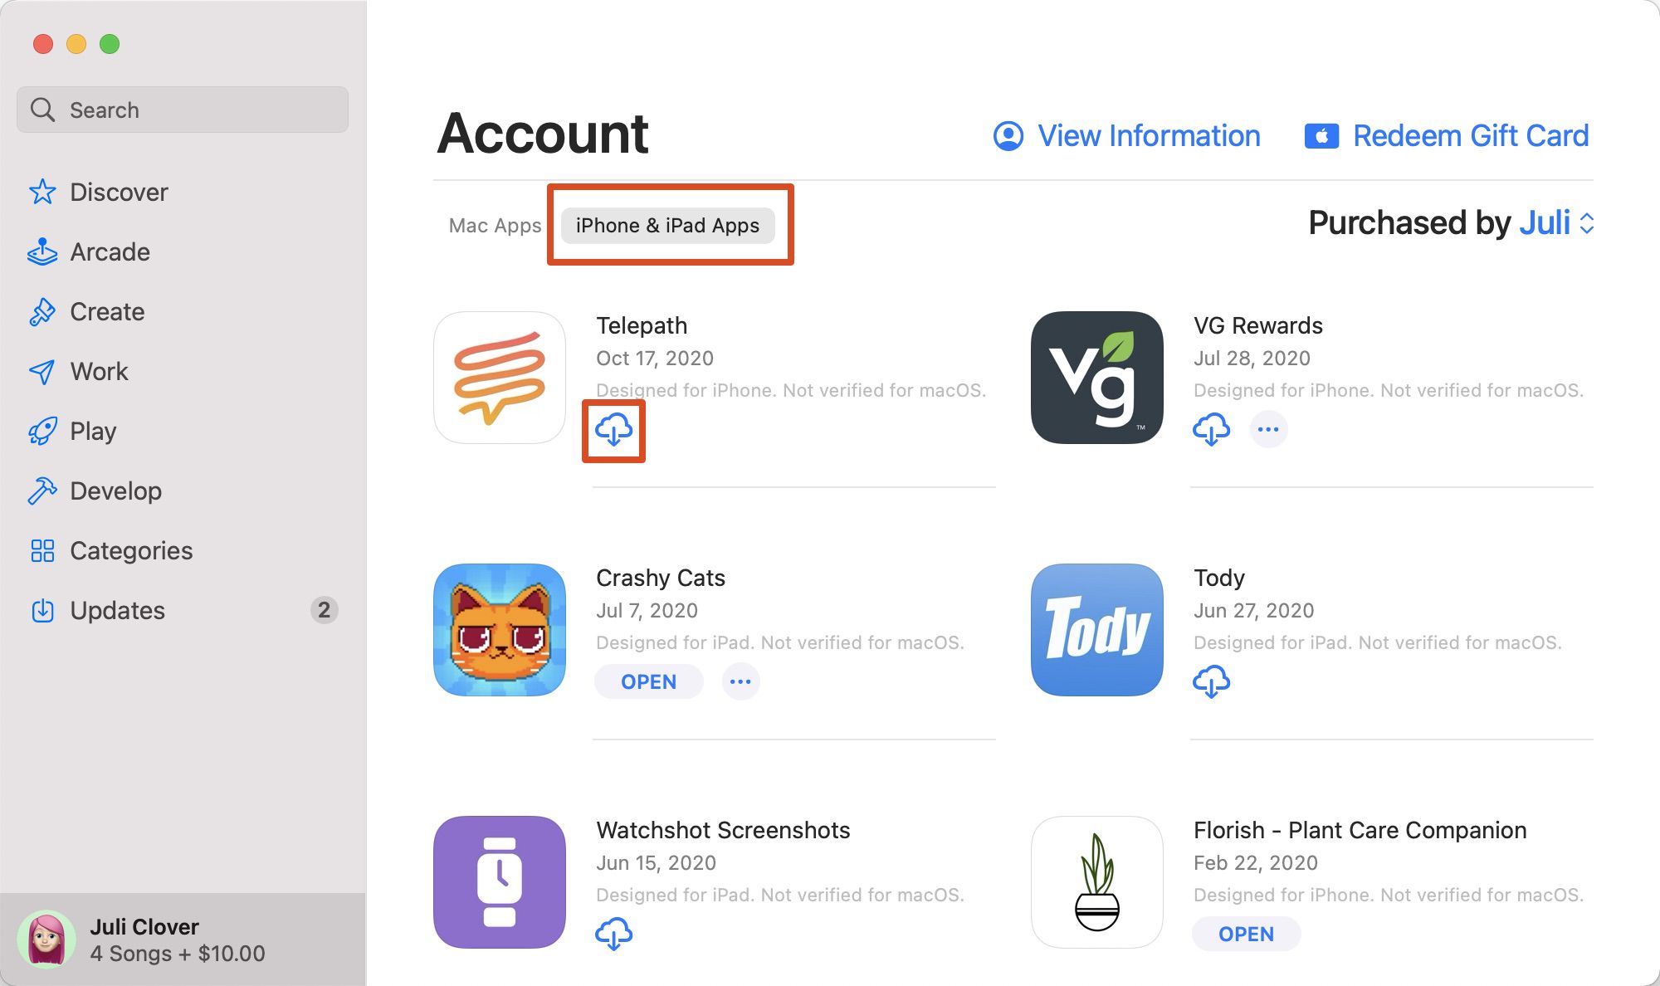Click the Watchshot Screenshots download icon
The height and width of the screenshot is (986, 1660).
(615, 932)
